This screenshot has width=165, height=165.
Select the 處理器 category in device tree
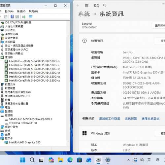coord(9,57)
